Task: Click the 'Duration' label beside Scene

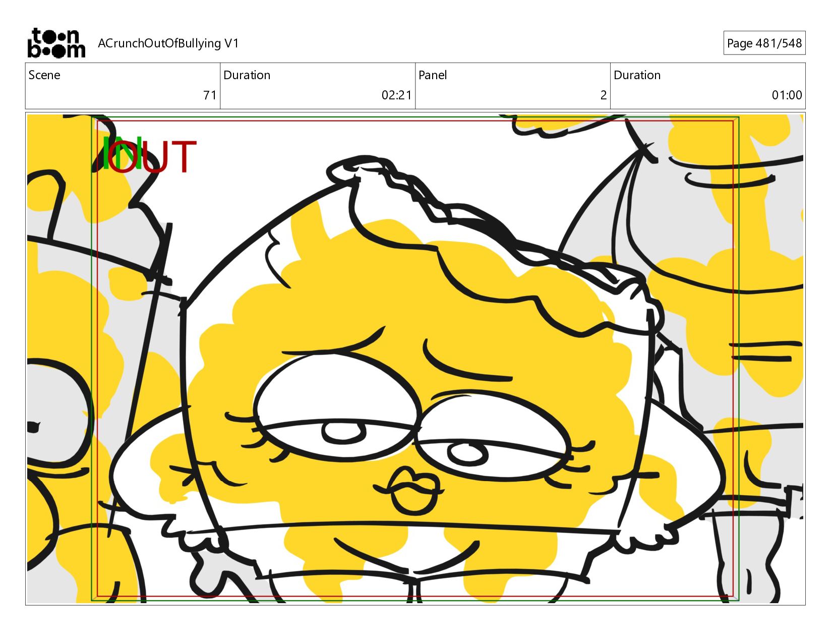Action: (x=247, y=75)
